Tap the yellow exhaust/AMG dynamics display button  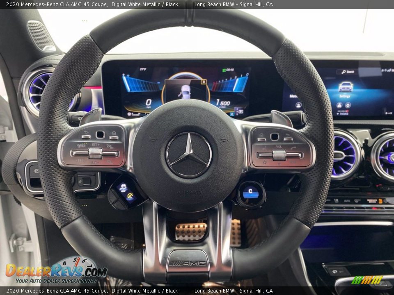pos(130,196)
